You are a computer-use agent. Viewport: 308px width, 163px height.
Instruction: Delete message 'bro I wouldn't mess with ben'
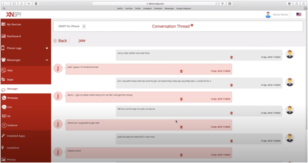coord(231,85)
